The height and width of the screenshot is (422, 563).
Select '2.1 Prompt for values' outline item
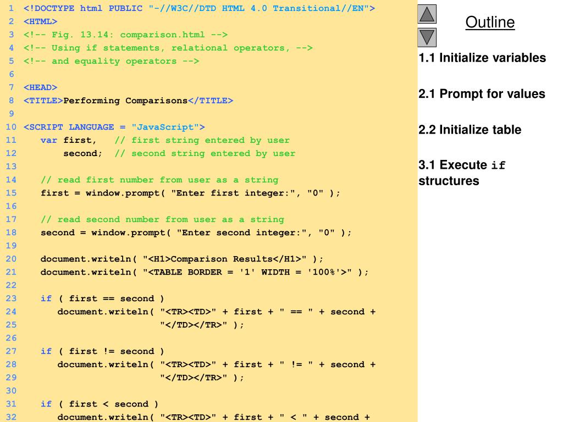click(x=482, y=93)
